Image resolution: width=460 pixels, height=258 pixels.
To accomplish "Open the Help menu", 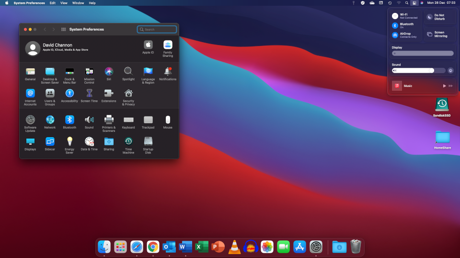I will pyautogui.click(x=92, y=3).
